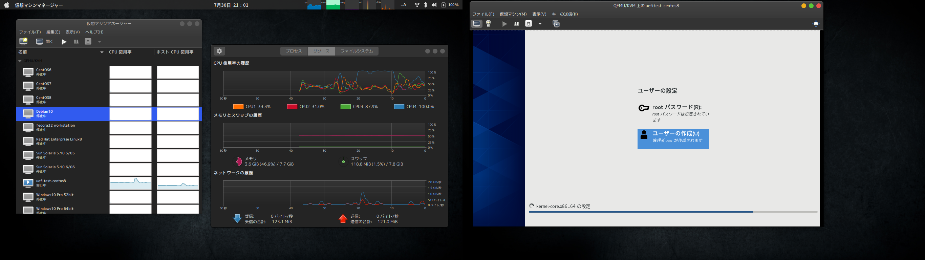
Task: Pause the selected VM in Virtual Machine Manager
Action: click(x=76, y=42)
